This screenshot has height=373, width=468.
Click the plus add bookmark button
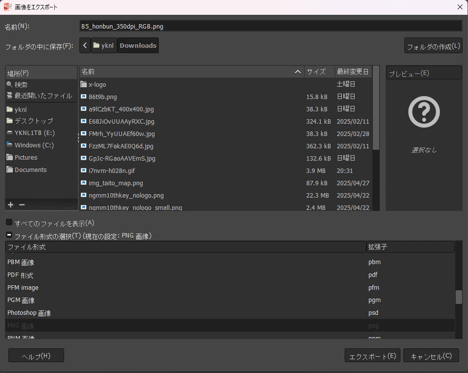coord(11,205)
